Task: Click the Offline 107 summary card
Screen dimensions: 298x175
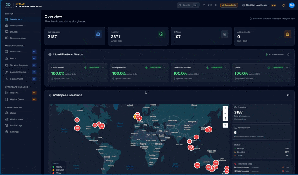Action: point(200,36)
